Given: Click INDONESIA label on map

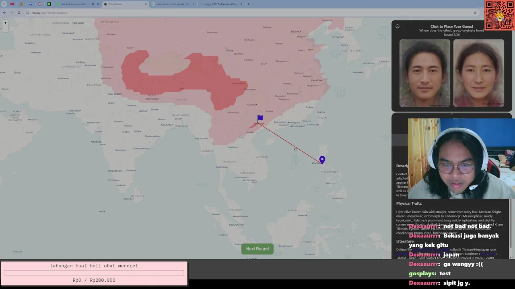Looking at the screenshot, I should (307, 242).
